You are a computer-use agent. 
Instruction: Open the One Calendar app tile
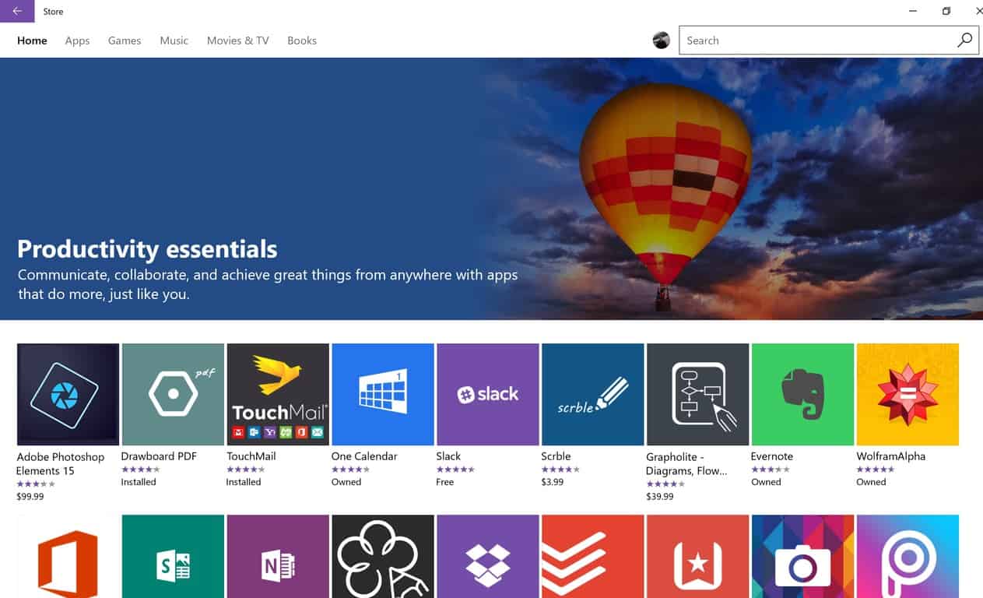(383, 394)
